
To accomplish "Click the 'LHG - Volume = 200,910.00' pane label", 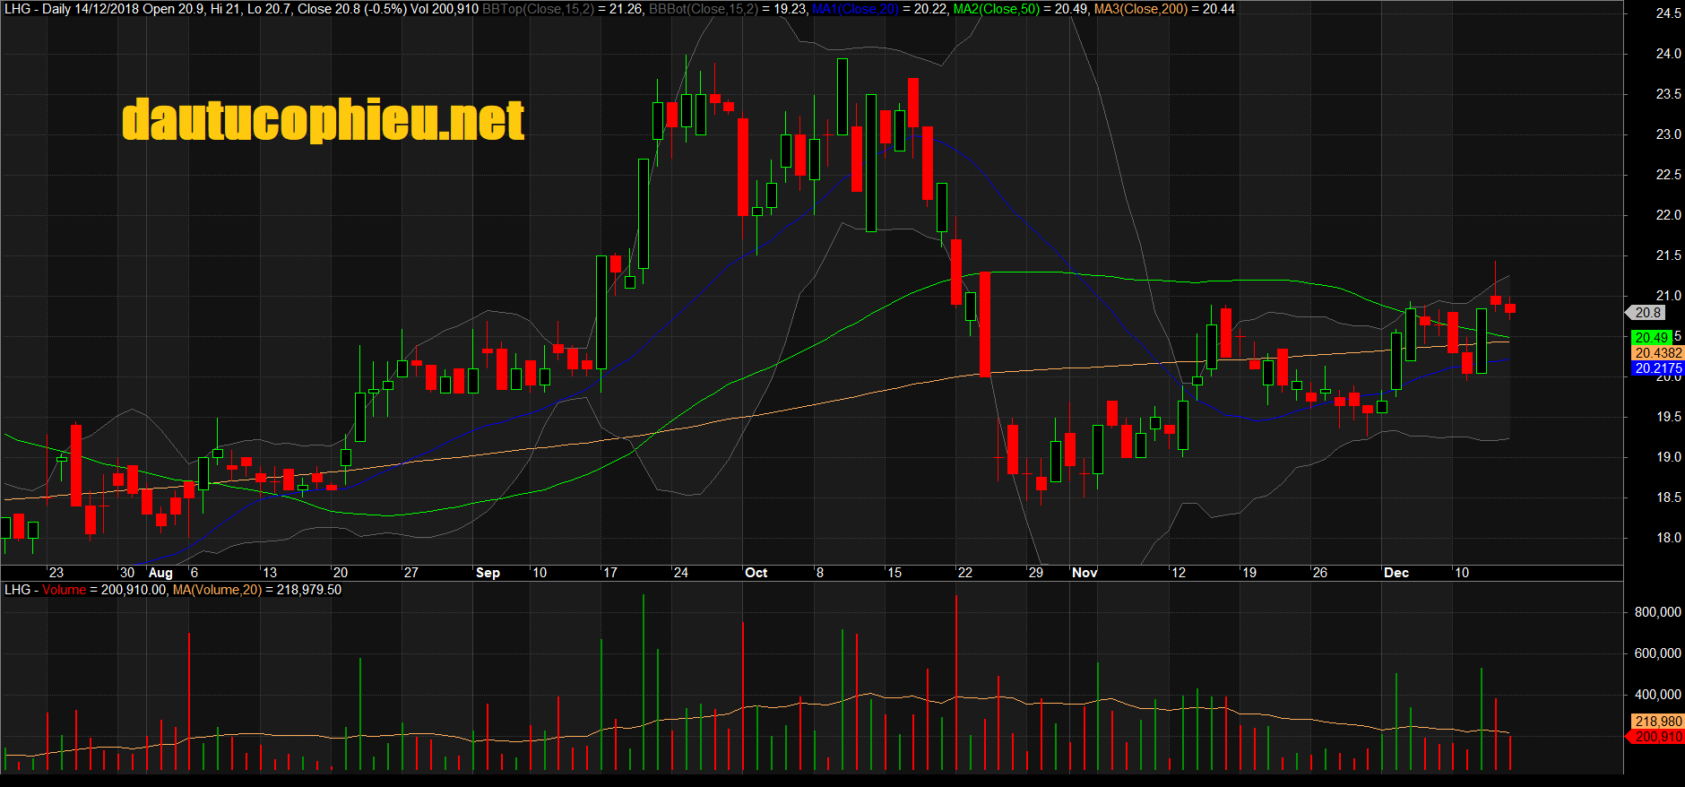I will click(x=85, y=590).
